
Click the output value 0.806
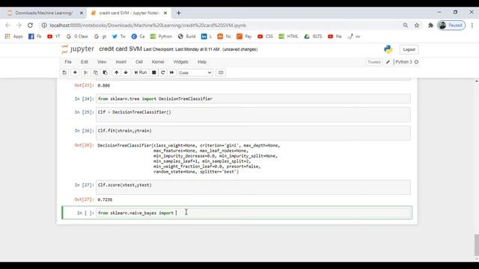[x=104, y=85]
